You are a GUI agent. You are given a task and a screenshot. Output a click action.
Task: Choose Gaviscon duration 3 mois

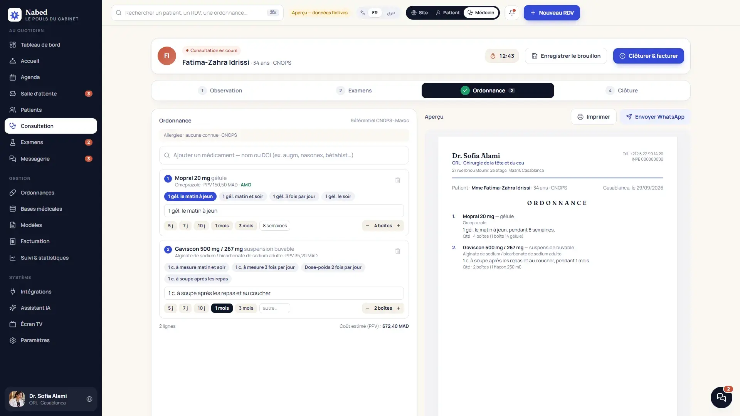[x=246, y=308]
